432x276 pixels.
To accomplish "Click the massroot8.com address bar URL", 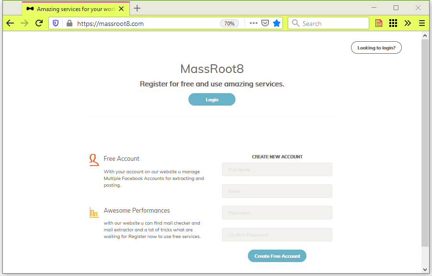I will (110, 24).
